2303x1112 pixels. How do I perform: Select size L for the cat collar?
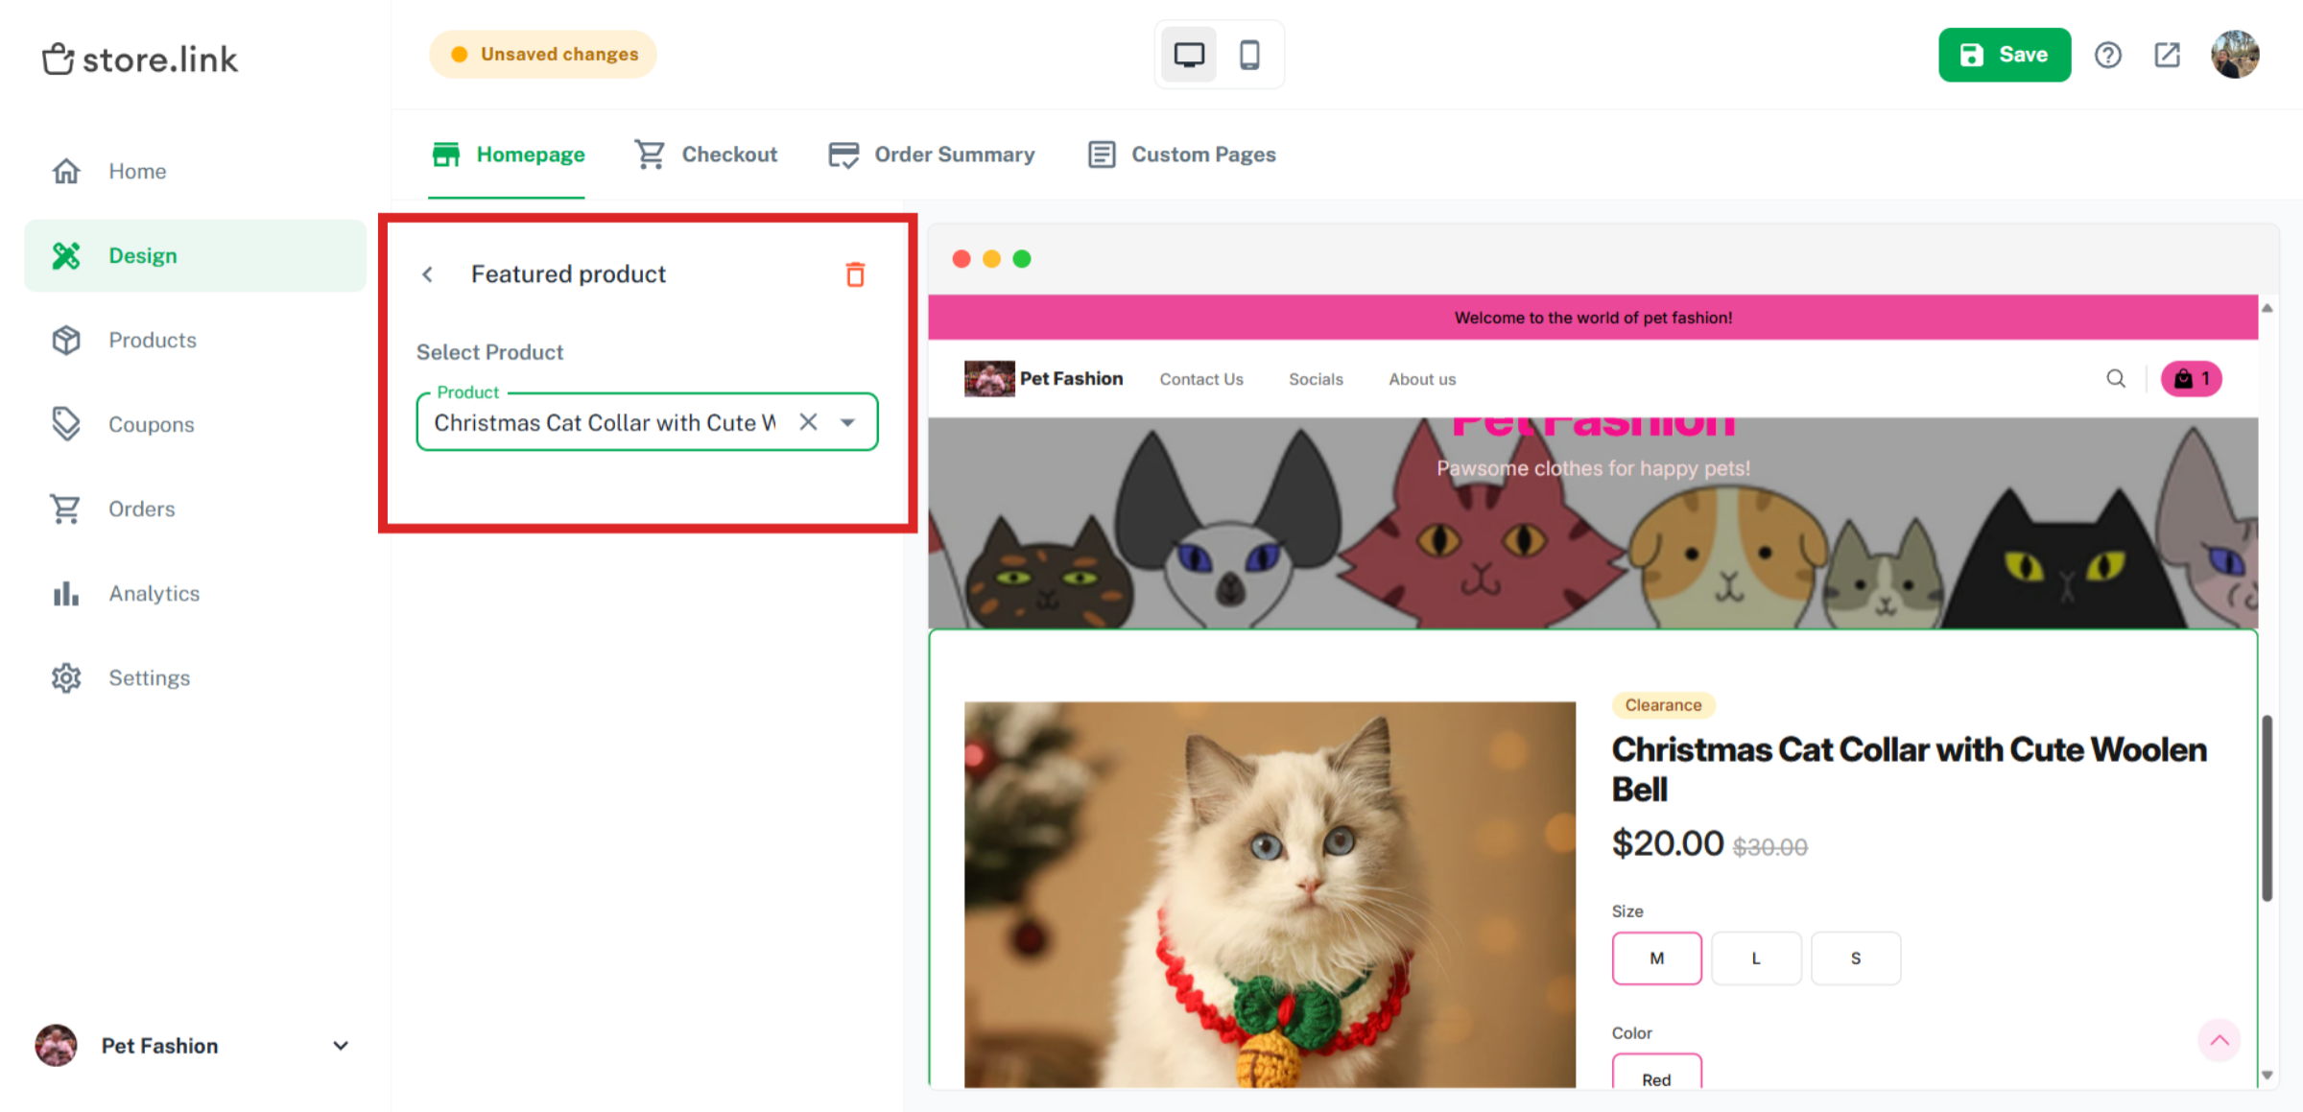coord(1756,958)
